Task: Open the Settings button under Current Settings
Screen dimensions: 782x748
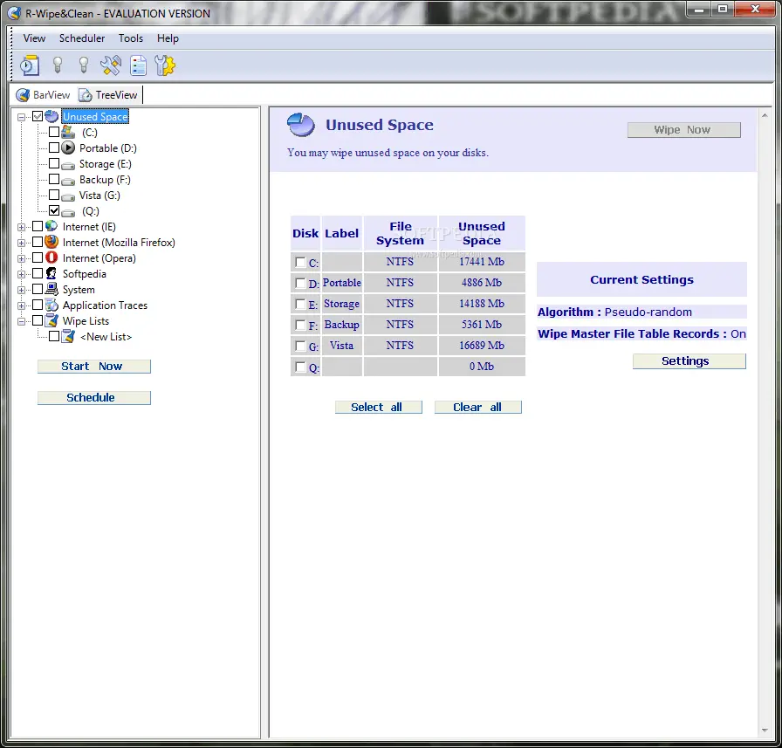Action: pyautogui.click(x=689, y=361)
